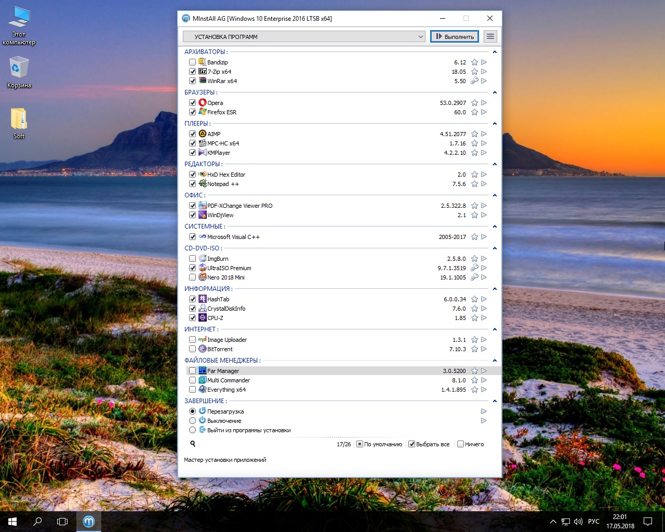This screenshot has height=532, width=665.
Task: Click the star icon for ImgBurn
Action: pos(474,259)
